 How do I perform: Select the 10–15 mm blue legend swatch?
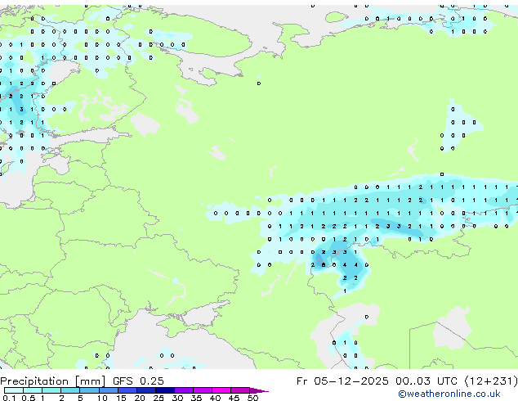tap(108, 390)
